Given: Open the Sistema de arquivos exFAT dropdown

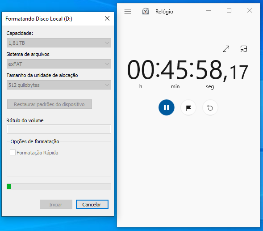Looking at the screenshot, I should [59, 64].
